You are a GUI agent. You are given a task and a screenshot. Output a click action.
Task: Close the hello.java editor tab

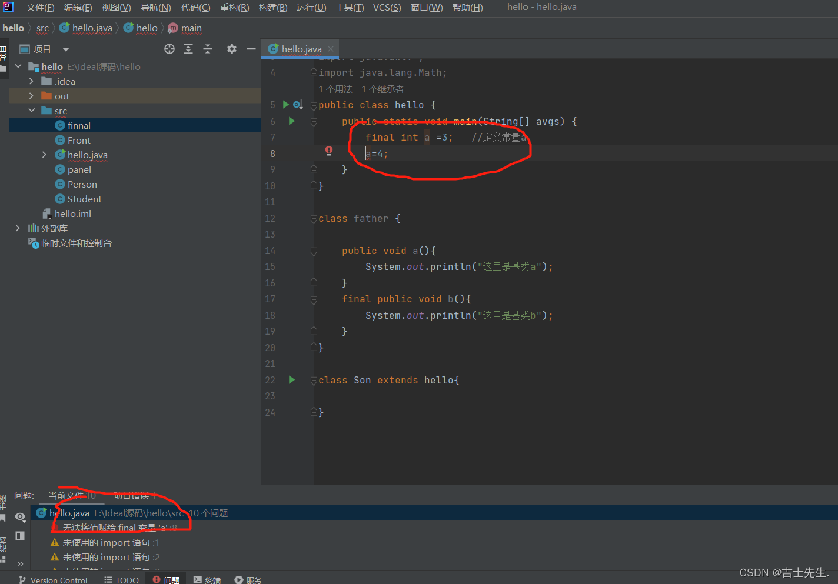[x=331, y=49]
